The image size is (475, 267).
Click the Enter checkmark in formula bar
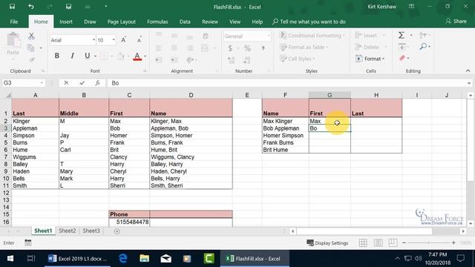(82, 83)
